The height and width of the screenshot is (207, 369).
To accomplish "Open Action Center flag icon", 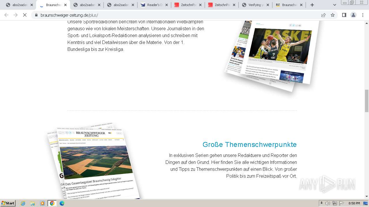I will click(x=342, y=203).
